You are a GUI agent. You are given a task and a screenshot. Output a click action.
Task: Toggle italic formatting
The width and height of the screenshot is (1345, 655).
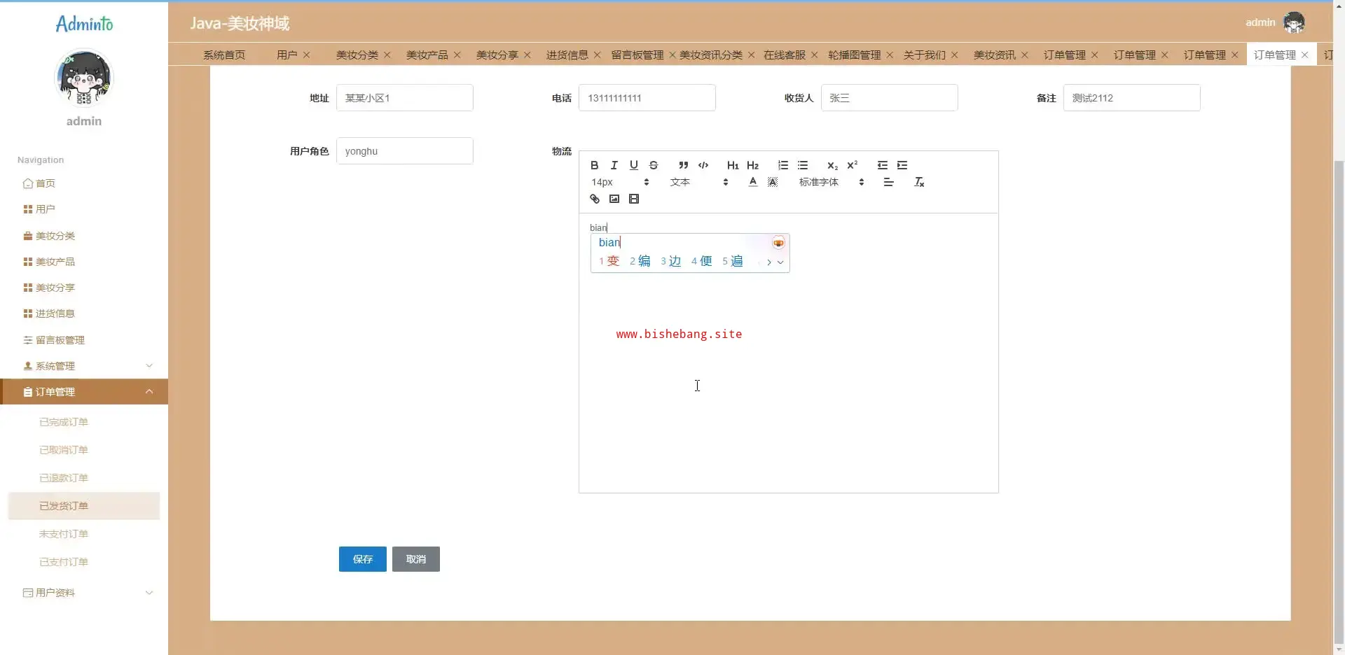pyautogui.click(x=614, y=165)
